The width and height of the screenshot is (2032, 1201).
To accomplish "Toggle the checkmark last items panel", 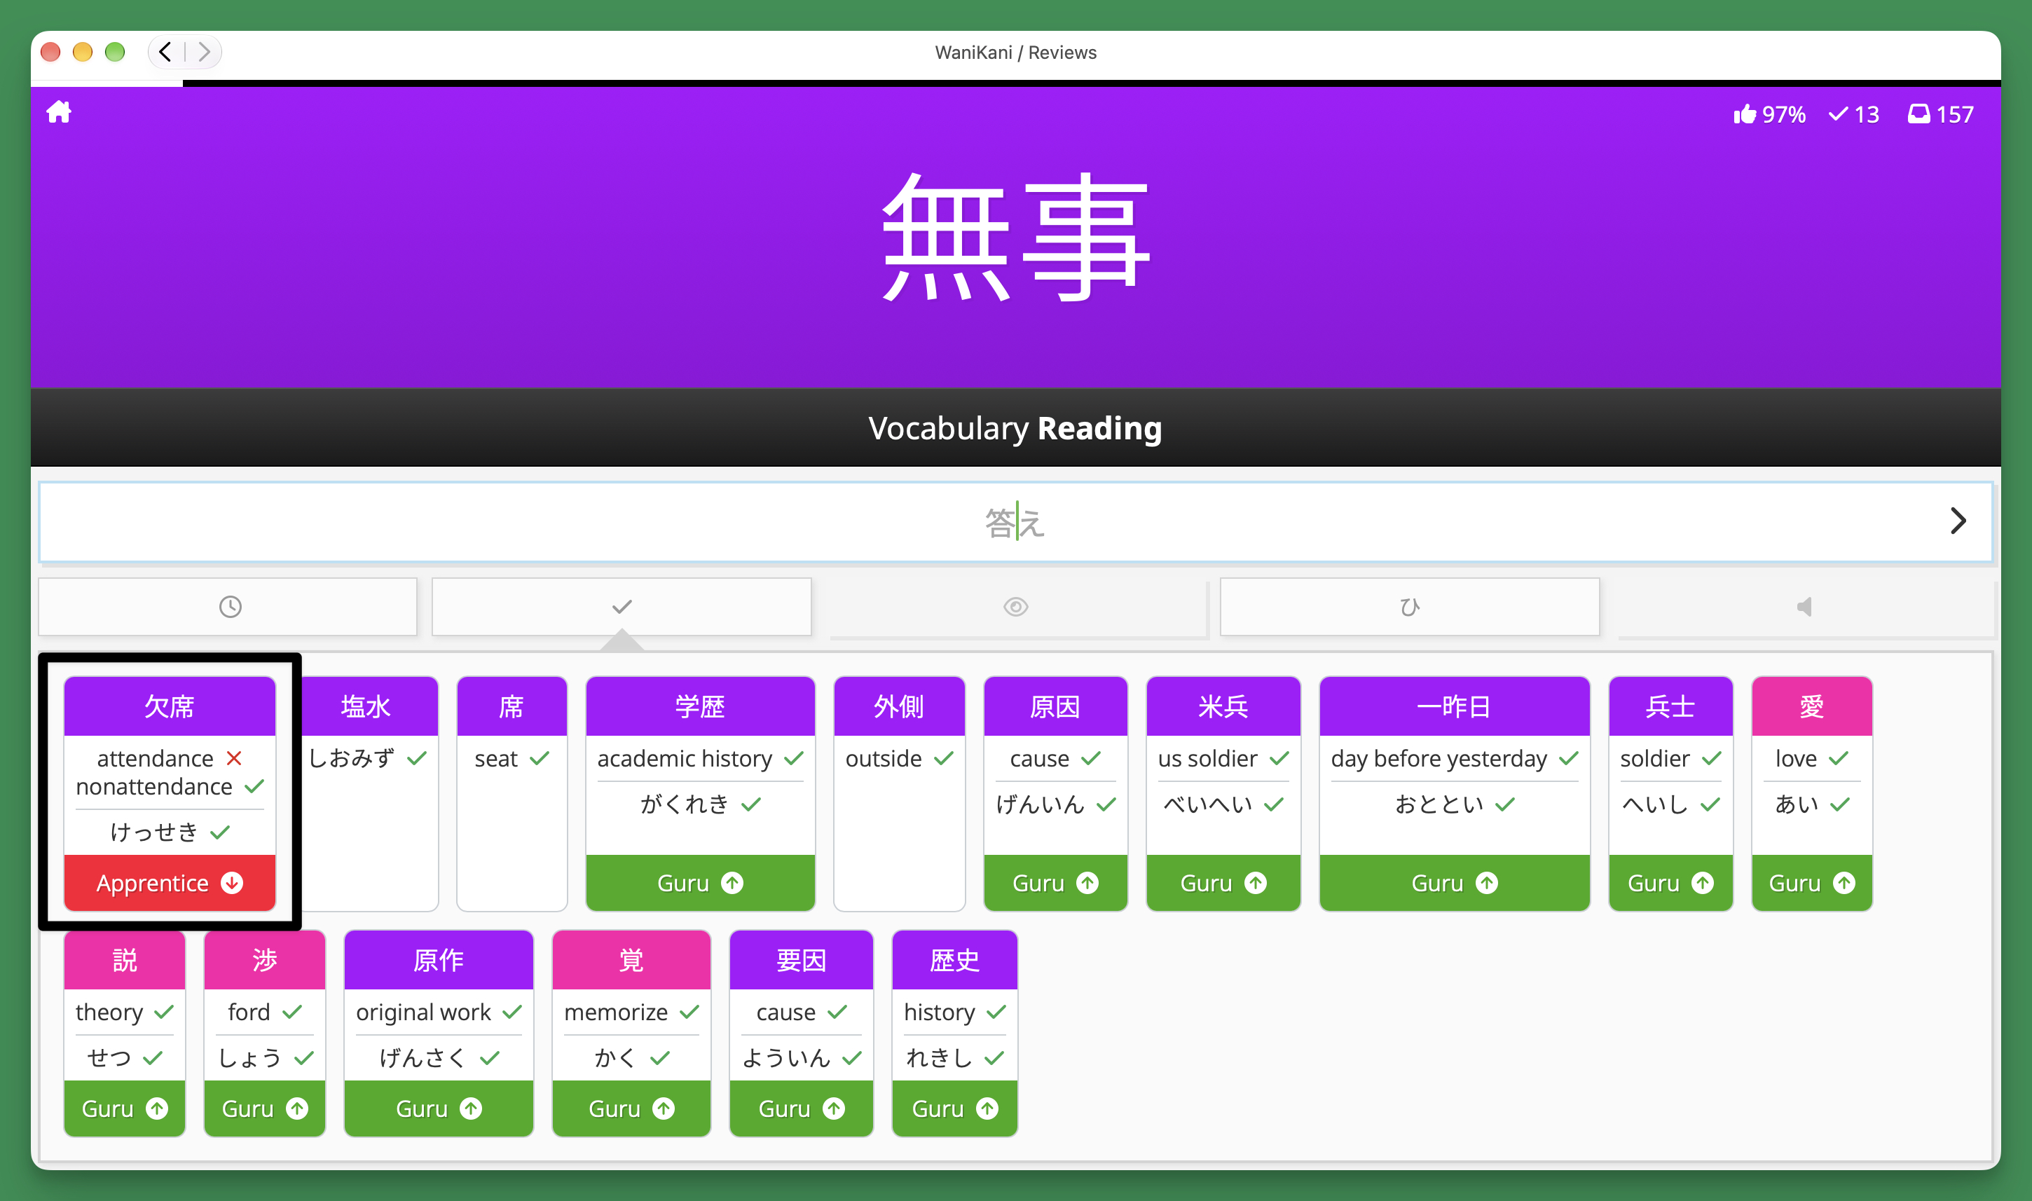I will pos(622,607).
